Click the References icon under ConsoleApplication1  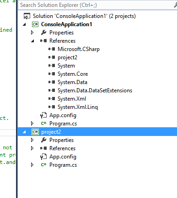(43, 41)
